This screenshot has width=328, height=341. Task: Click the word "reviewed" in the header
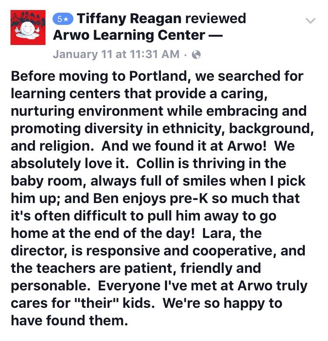216,18
